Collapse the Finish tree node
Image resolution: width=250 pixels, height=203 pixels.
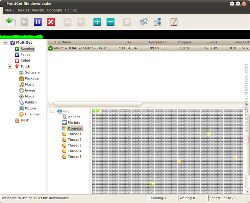pyautogui.click(x=10, y=66)
